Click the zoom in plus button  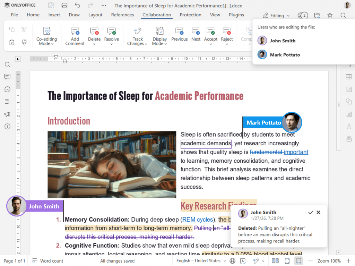348,261
